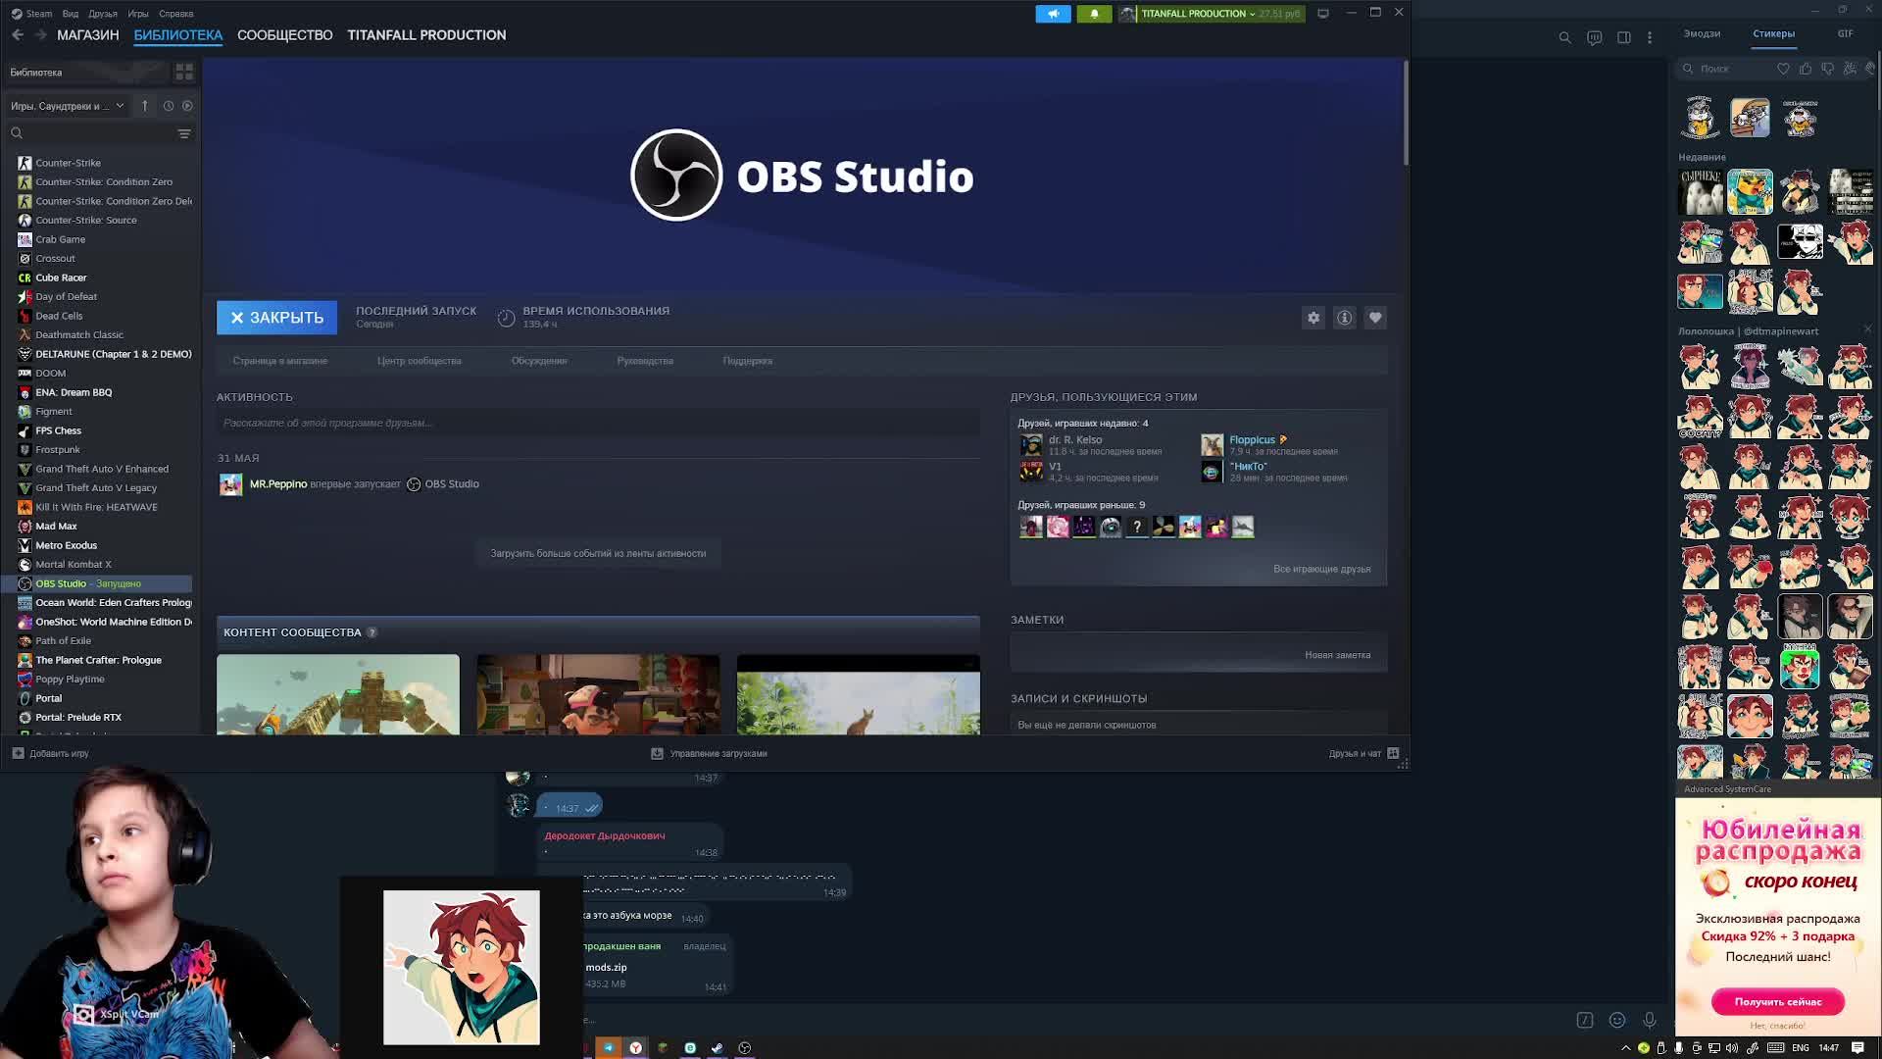Select Metro Exodus in the library list
The image size is (1882, 1059).
point(66,545)
